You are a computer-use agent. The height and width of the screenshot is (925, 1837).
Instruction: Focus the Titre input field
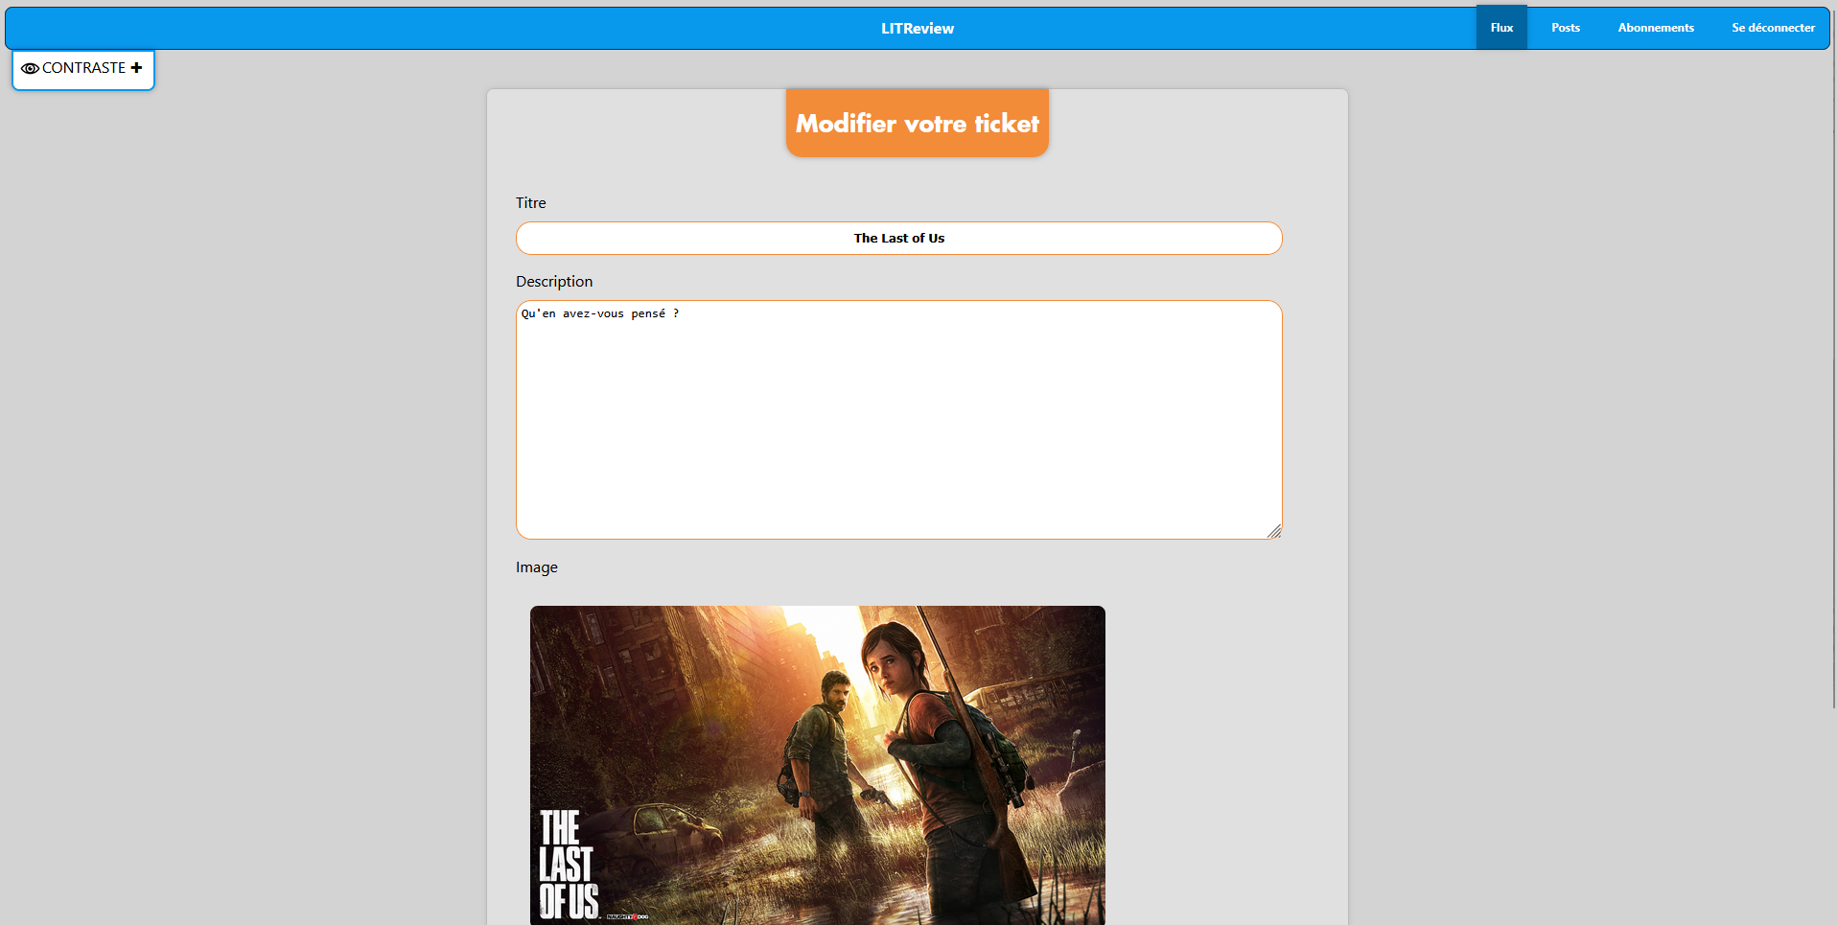click(898, 239)
